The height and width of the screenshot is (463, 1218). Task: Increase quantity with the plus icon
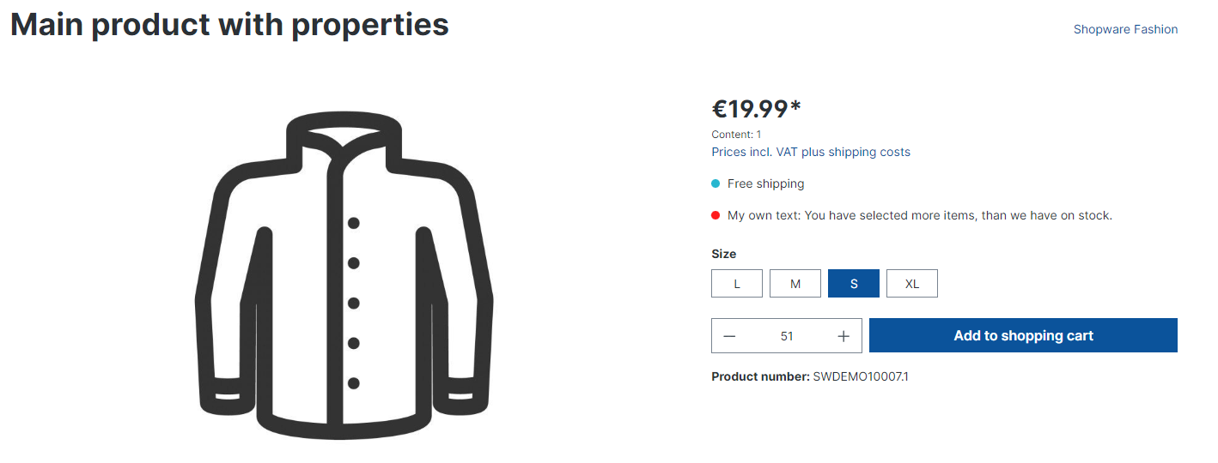[x=843, y=336]
